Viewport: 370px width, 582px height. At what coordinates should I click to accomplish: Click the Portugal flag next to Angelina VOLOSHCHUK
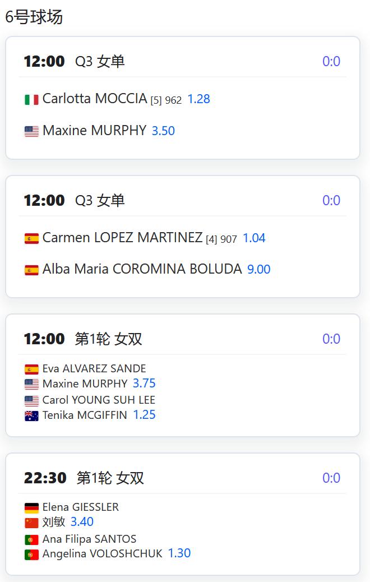point(31,555)
